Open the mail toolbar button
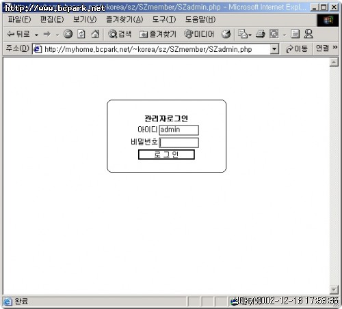Image resolution: width=342 pixels, height=309 pixels. (243, 34)
